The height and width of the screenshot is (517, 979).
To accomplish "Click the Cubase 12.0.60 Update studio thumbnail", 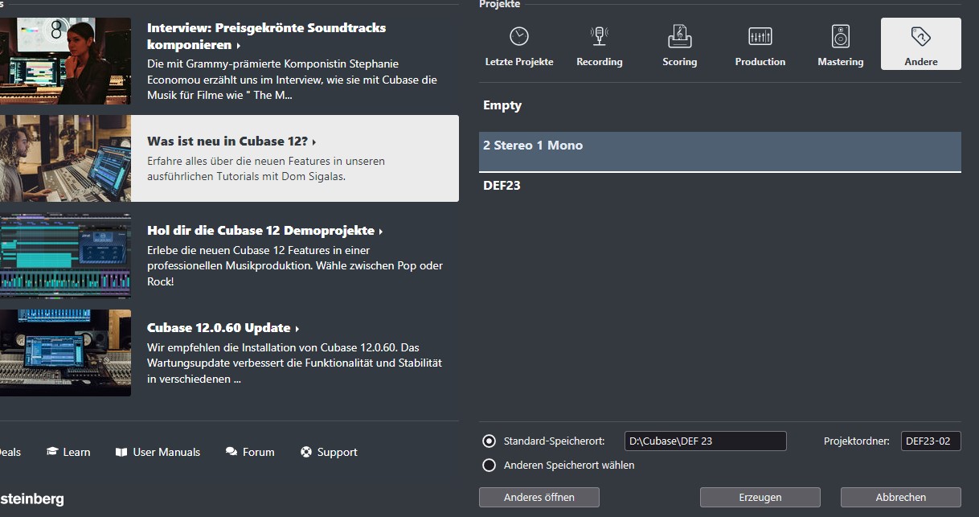I will [65, 352].
